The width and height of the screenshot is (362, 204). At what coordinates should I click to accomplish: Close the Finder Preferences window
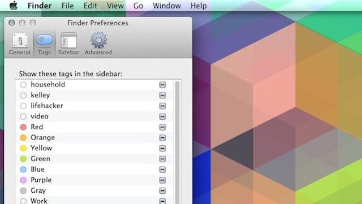11,23
